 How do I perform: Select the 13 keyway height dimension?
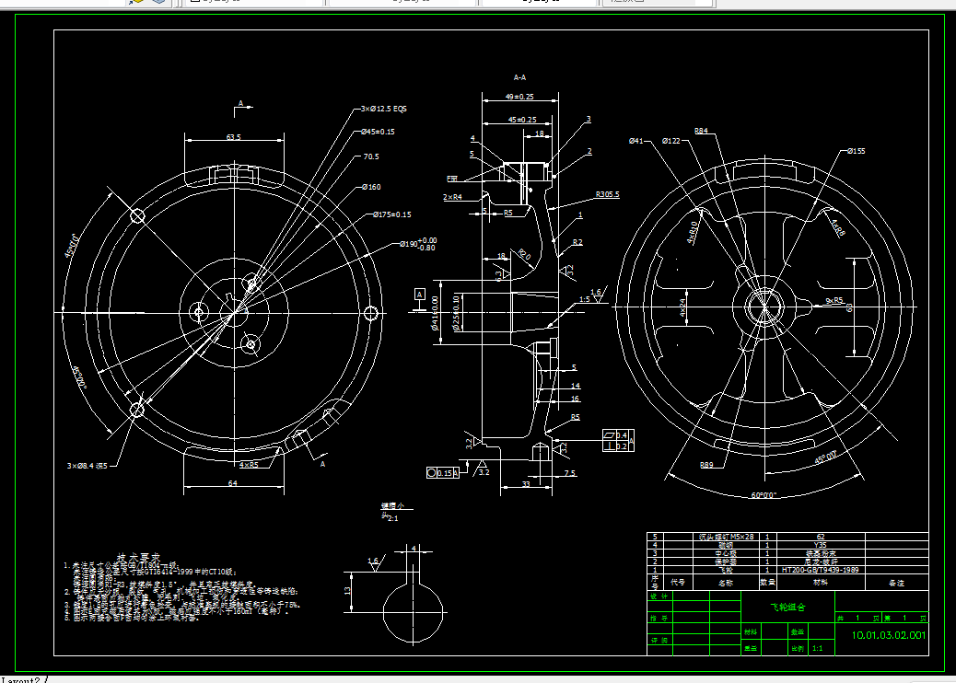tap(347, 591)
